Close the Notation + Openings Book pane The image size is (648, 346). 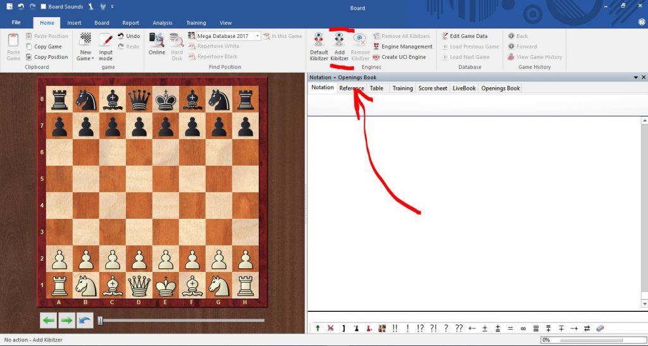[x=644, y=77]
